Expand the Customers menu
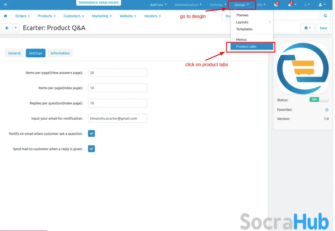This screenshot has height=231, width=335. [74, 16]
